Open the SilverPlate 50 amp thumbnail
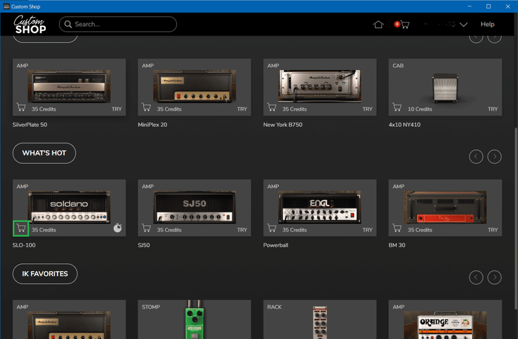Screen dimensions: 518x339 coord(69,86)
